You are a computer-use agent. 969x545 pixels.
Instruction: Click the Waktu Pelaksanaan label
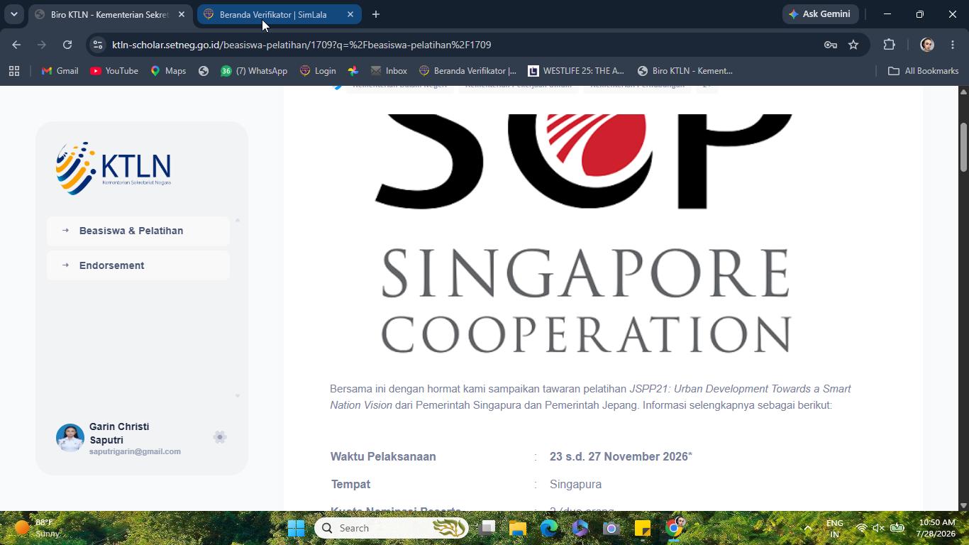(383, 457)
